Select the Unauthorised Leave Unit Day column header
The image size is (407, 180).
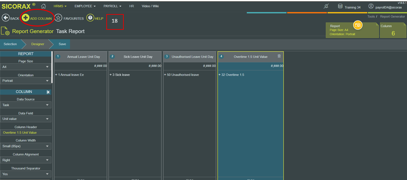190,57
